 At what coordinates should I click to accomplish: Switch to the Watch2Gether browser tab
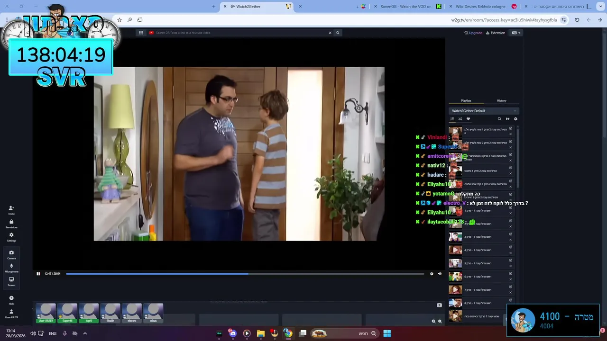click(257, 7)
